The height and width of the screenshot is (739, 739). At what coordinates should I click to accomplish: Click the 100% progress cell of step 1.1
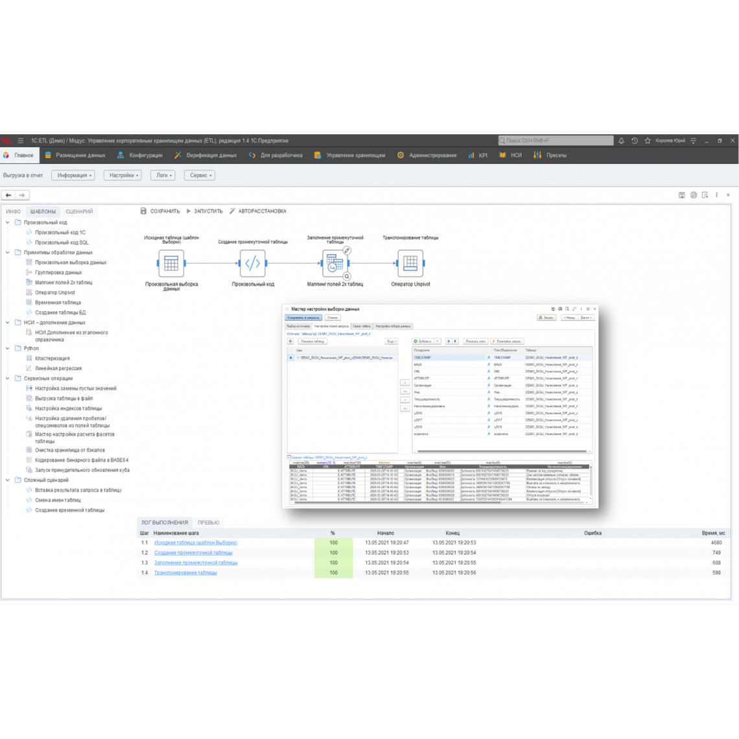(x=334, y=543)
